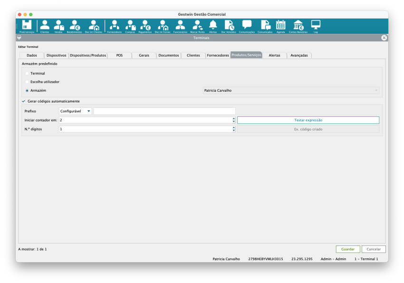Click the Testar expressão button
Image resolution: width=404 pixels, height=283 pixels.
click(x=308, y=120)
